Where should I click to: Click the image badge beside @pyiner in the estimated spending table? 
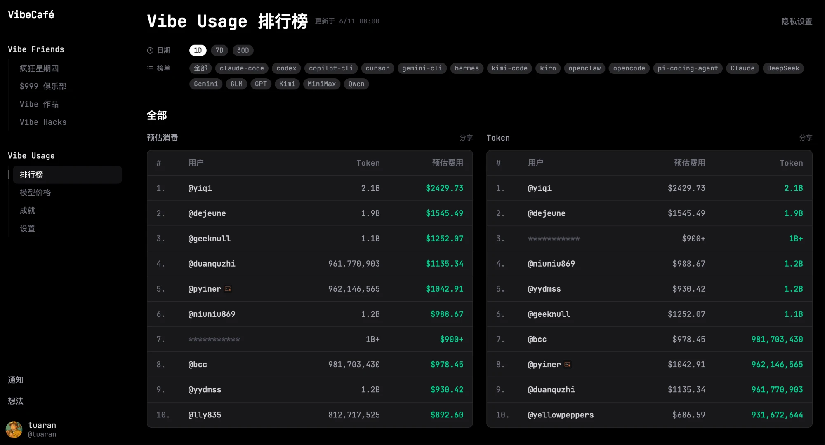click(228, 289)
